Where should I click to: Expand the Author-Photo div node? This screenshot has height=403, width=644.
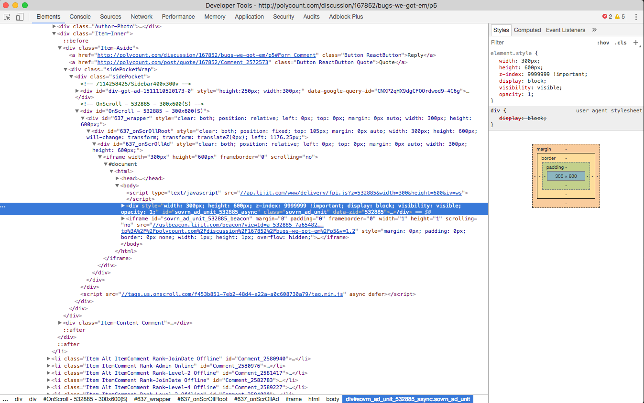click(x=54, y=26)
